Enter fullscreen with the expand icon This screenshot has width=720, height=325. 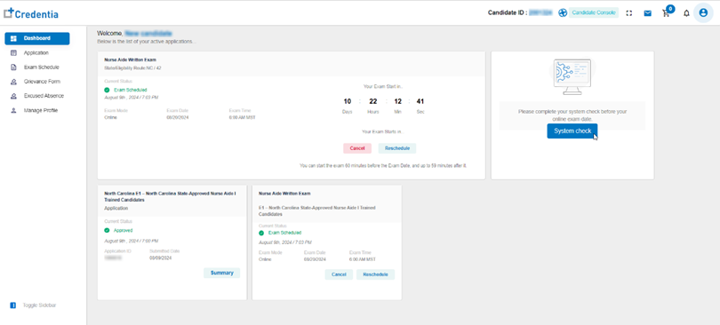629,13
